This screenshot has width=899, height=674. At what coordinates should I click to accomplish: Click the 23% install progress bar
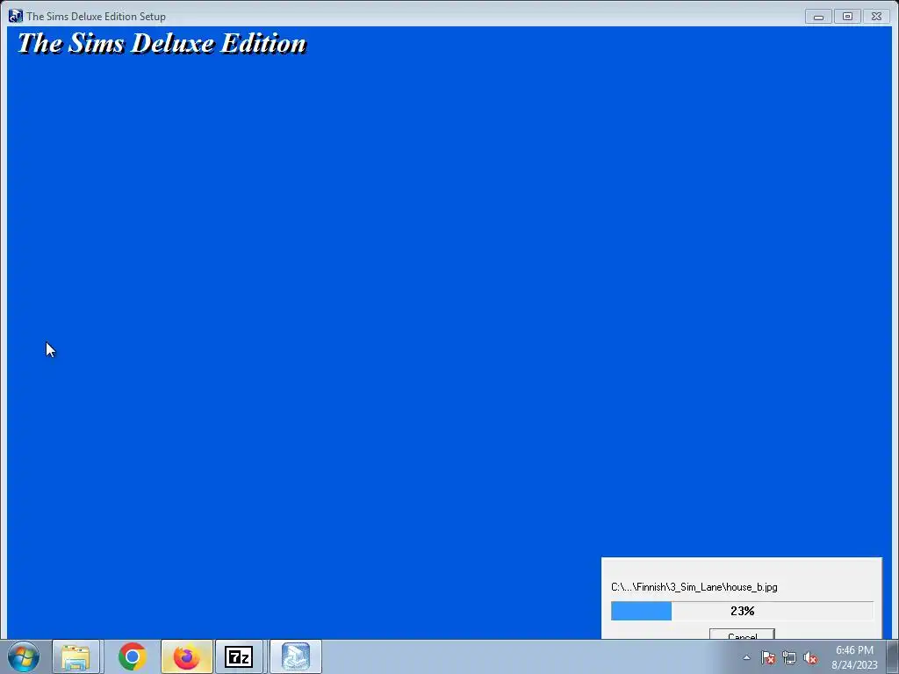point(742,611)
